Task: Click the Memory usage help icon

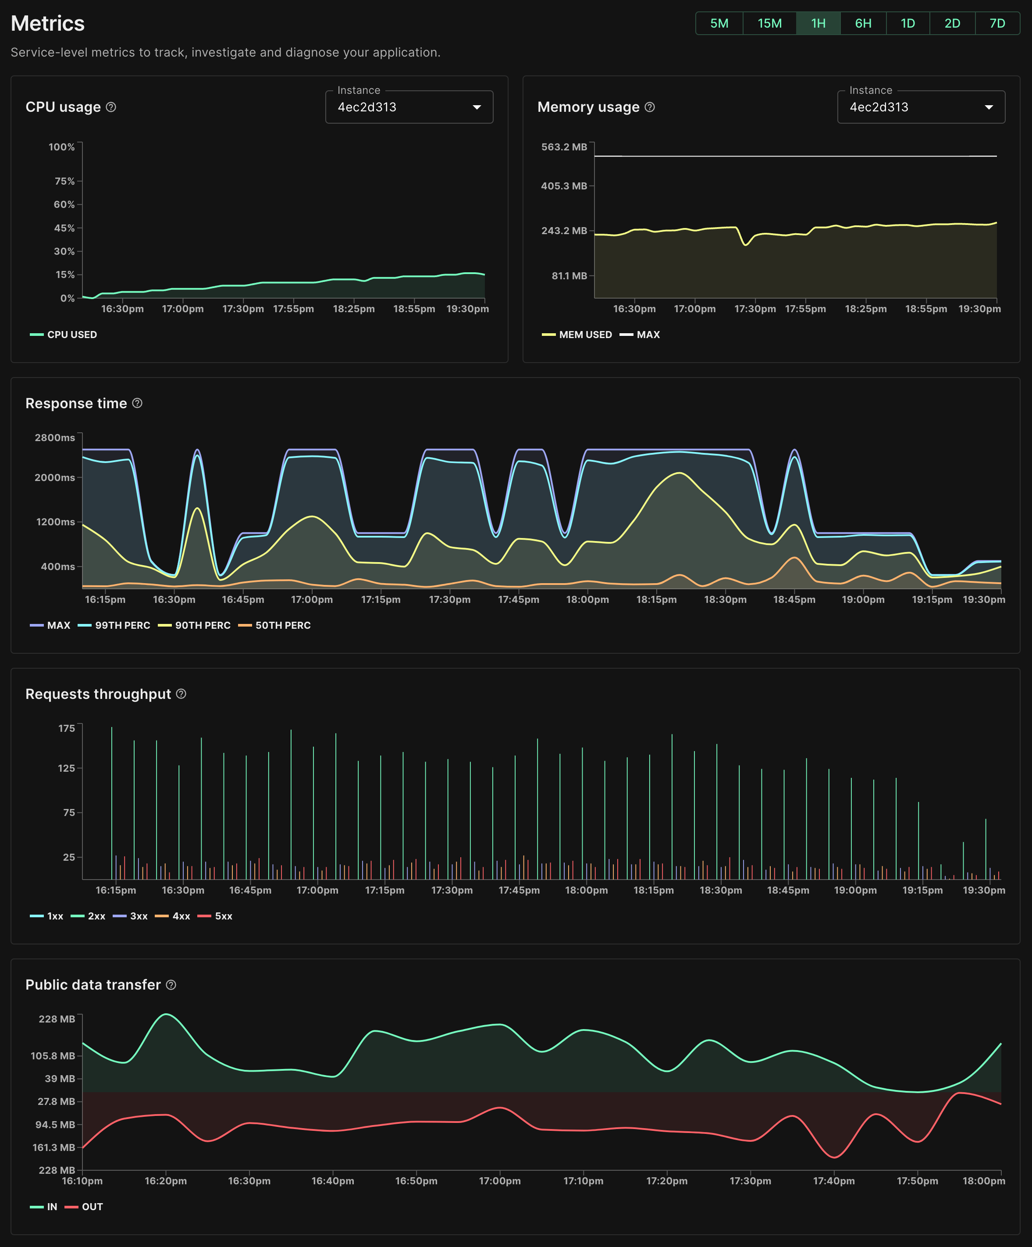Action: coord(650,107)
